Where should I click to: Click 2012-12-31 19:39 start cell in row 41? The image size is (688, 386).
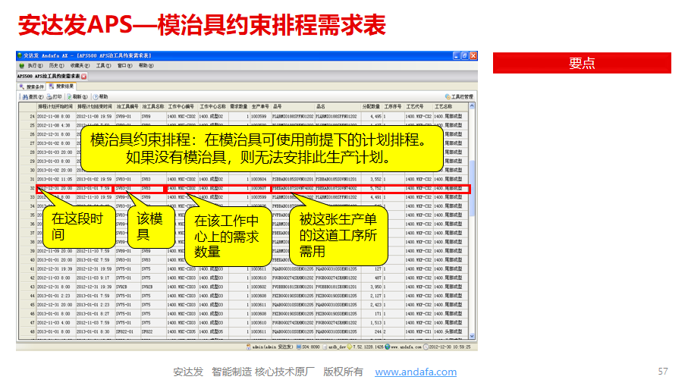(55, 269)
